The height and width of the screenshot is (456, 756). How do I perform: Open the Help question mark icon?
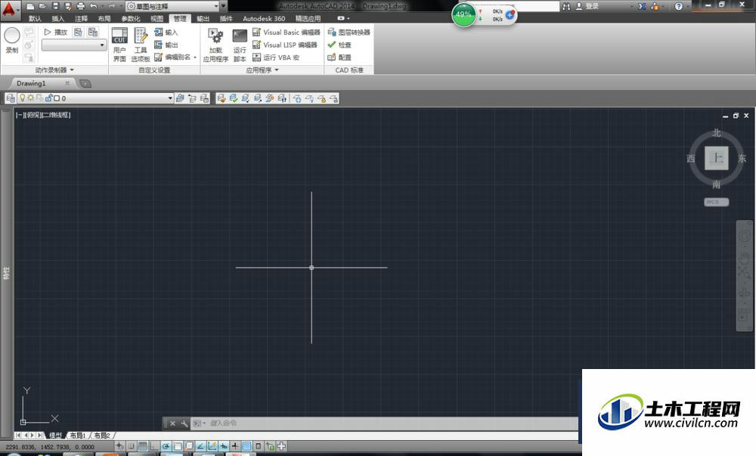[679, 6]
